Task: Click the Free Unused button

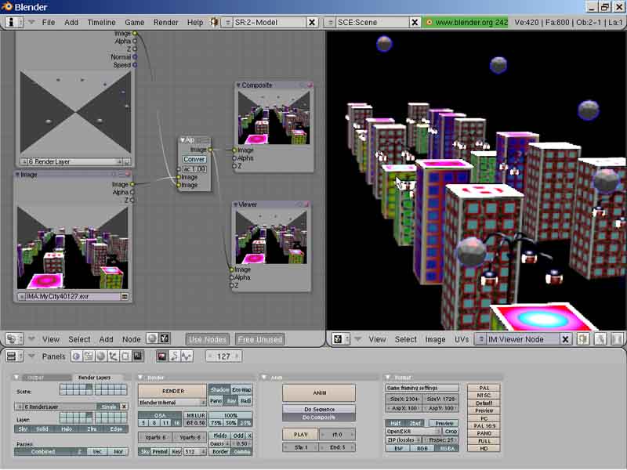Action: pos(260,339)
